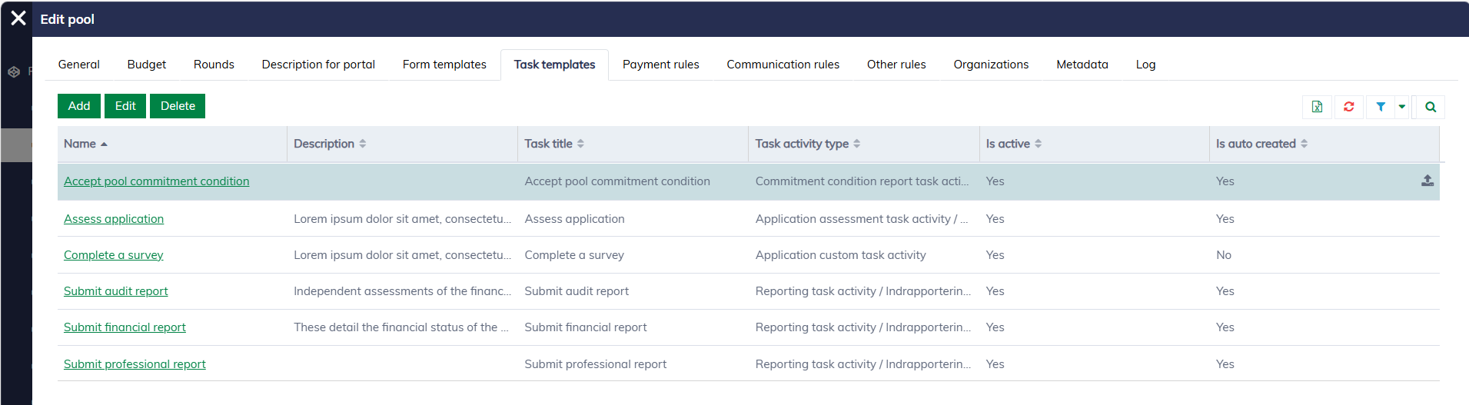Click the magnifying glass search icon

point(1430,107)
